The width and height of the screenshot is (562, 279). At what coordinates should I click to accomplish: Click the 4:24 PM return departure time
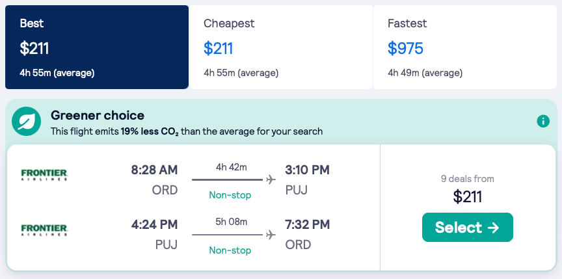click(154, 225)
